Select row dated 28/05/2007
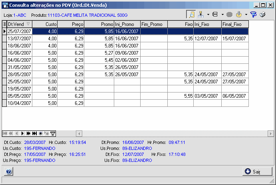This screenshot has height=185, width=276. pyautogui.click(x=125, y=75)
